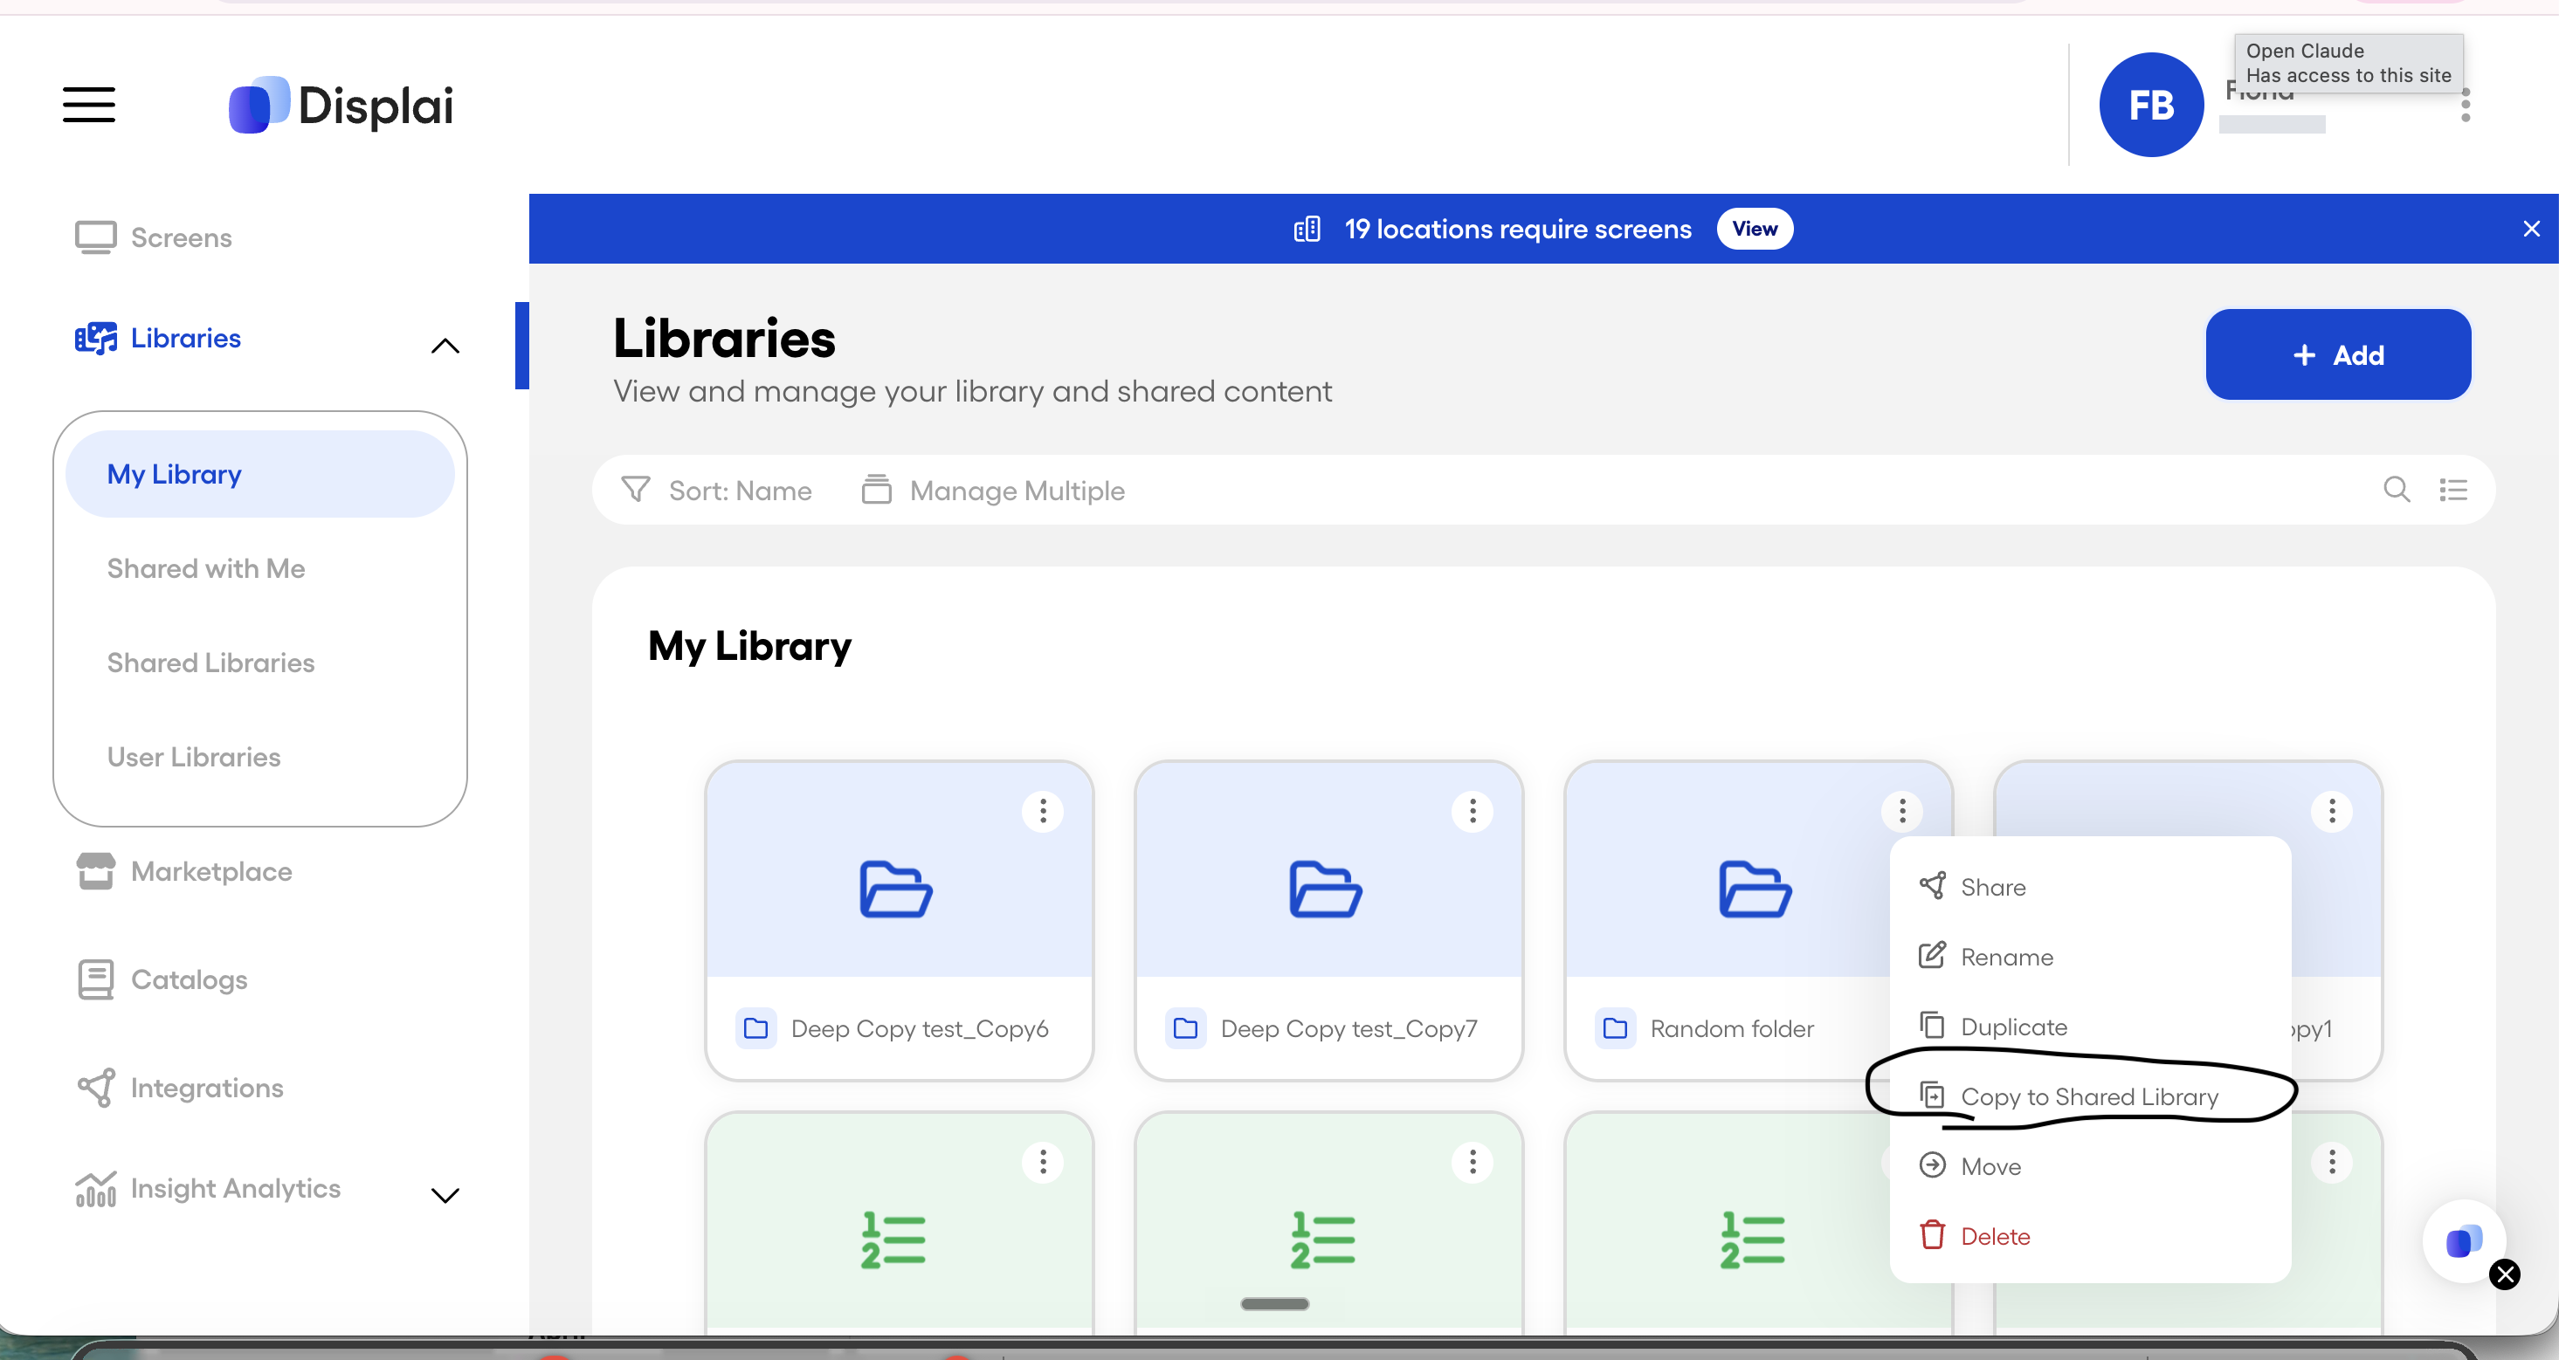Open the FB user avatar

pos(2151,106)
